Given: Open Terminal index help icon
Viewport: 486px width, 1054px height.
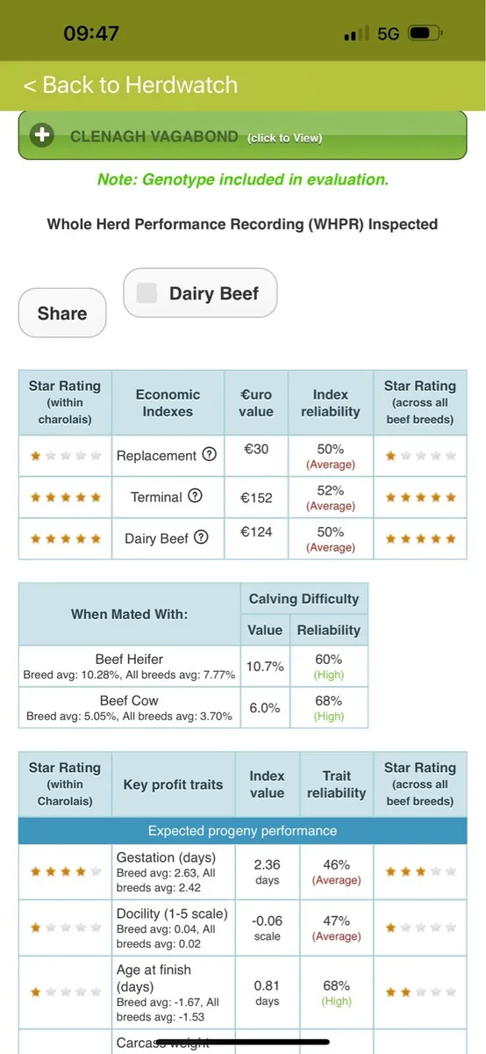Looking at the screenshot, I should point(195,495).
